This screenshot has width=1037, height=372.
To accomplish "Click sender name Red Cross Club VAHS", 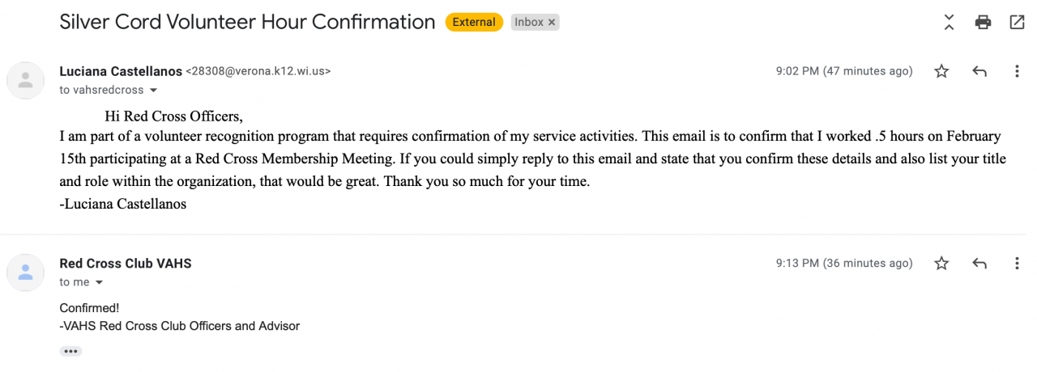I will (126, 264).
